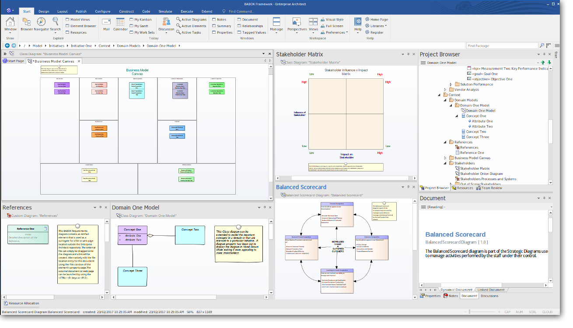573x328 pixels.
Task: Toggle the Element Browser checkbox
Action: coord(67,26)
